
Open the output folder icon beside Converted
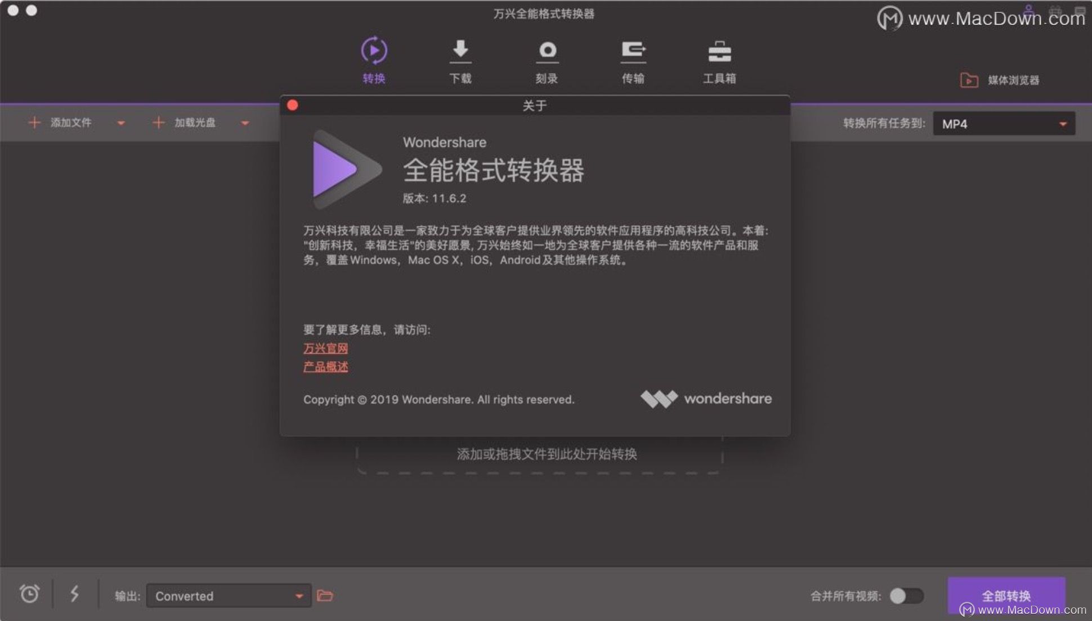(325, 596)
